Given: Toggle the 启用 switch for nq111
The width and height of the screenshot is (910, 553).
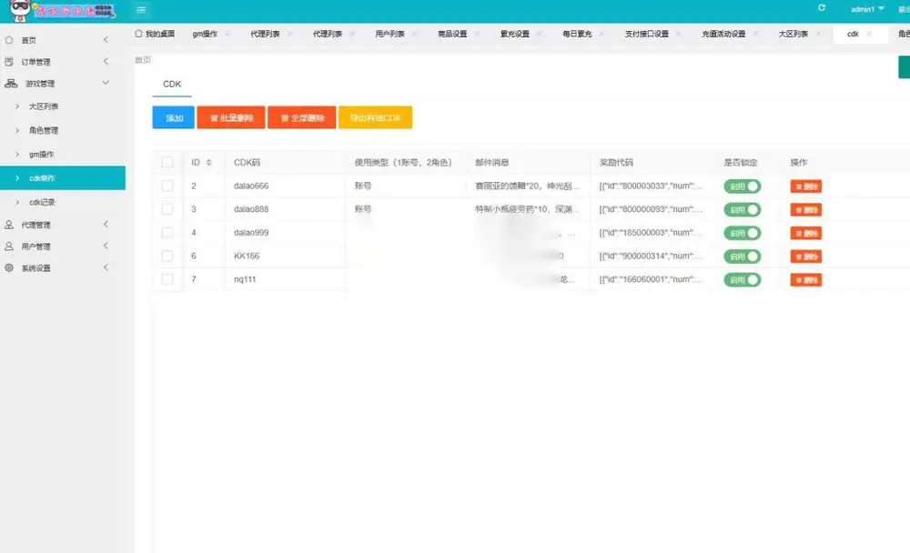Looking at the screenshot, I should (x=743, y=280).
